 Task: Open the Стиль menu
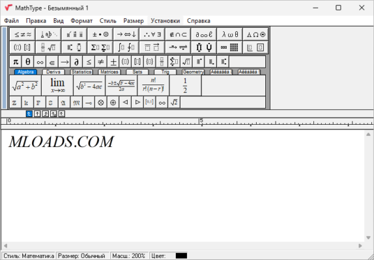click(108, 21)
